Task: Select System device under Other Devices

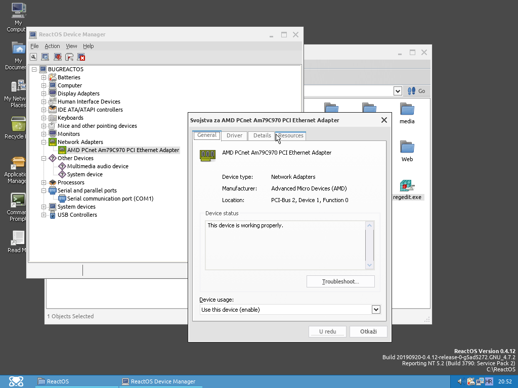Action: (x=85, y=174)
